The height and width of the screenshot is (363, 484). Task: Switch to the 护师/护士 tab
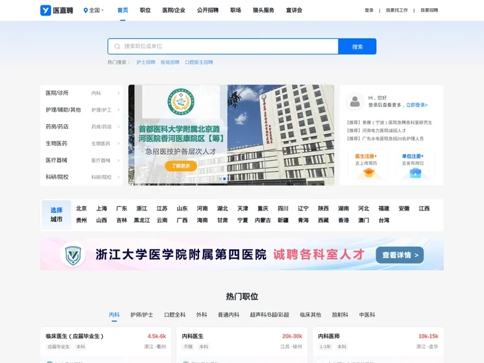click(142, 315)
